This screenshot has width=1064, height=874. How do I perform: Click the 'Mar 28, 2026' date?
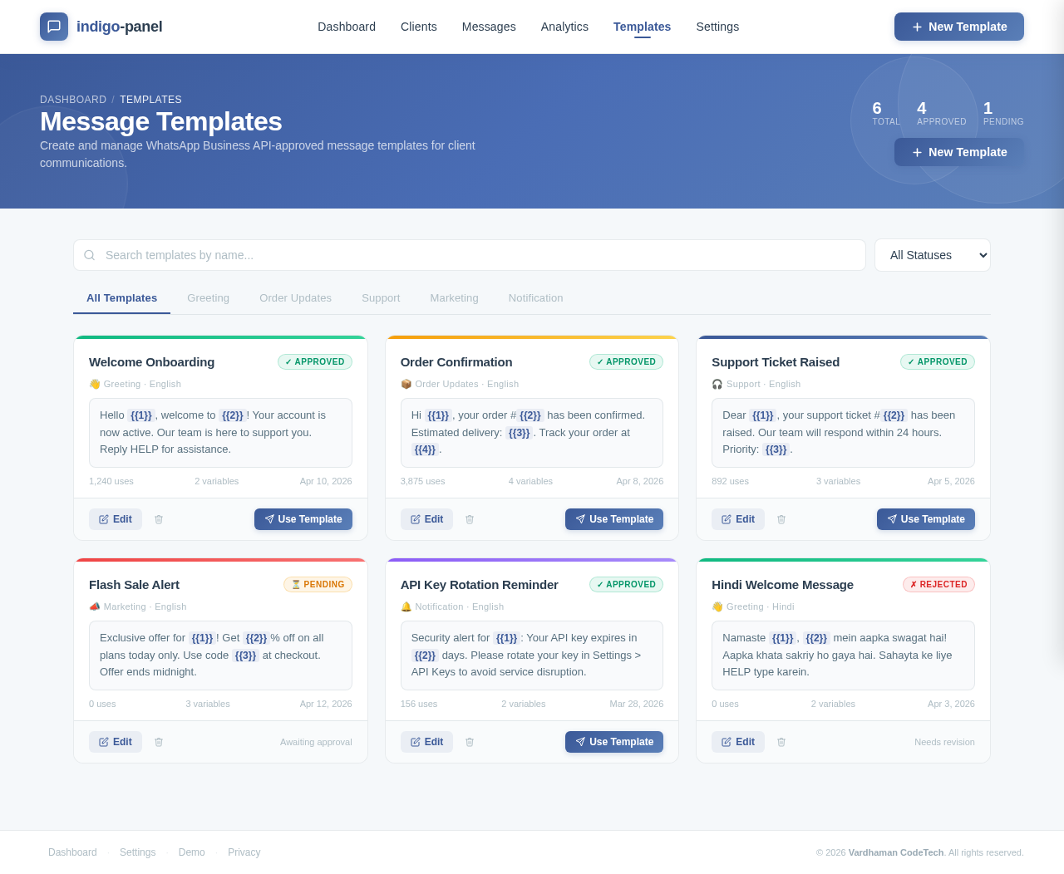coord(636,704)
